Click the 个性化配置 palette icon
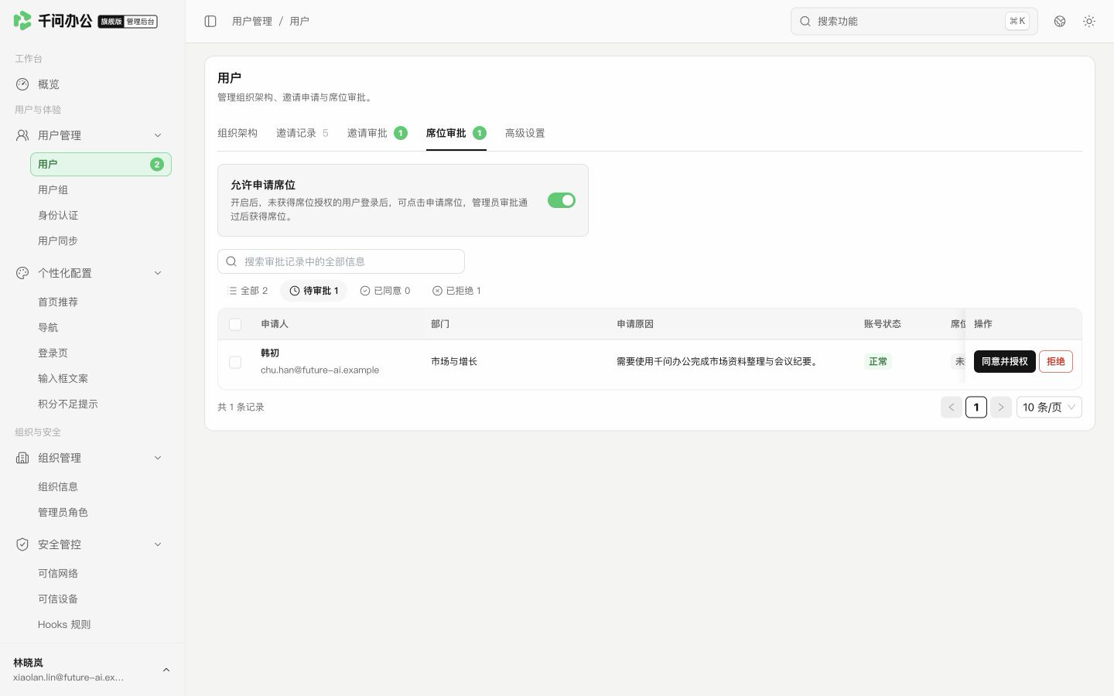Screen dimensions: 1114x696 [x=22, y=273]
